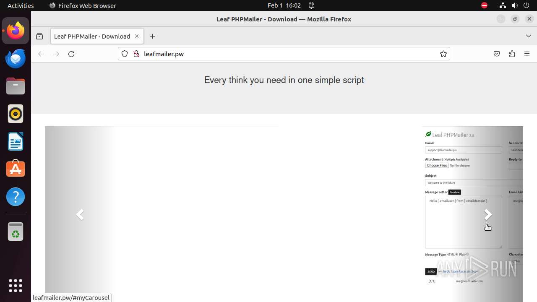537x302 pixels.
Task: Open the clock and calendar panel
Action: tap(284, 5)
